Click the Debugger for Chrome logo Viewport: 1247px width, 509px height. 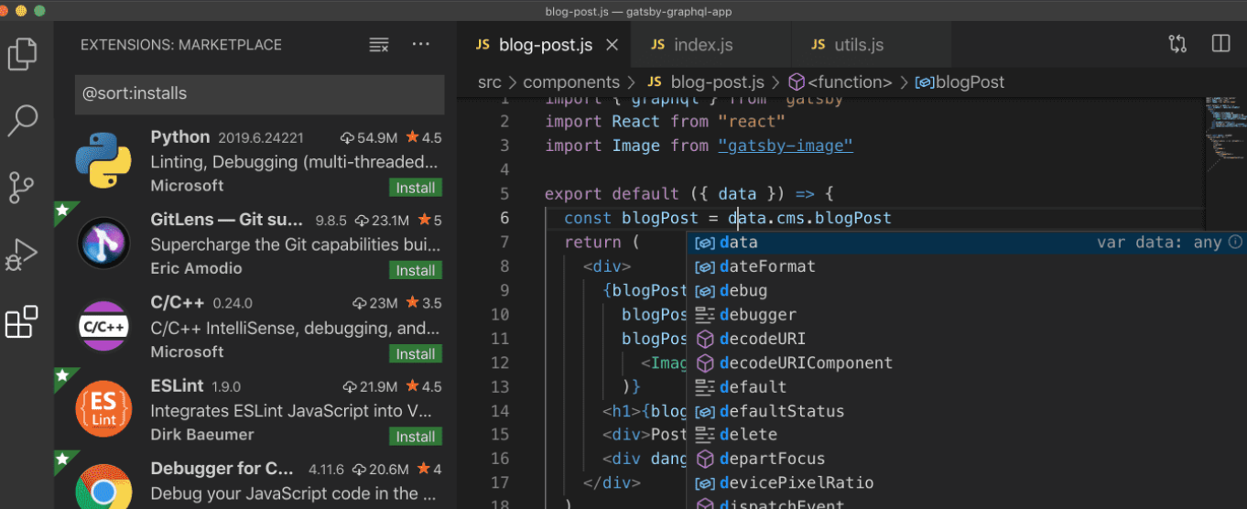point(103,487)
